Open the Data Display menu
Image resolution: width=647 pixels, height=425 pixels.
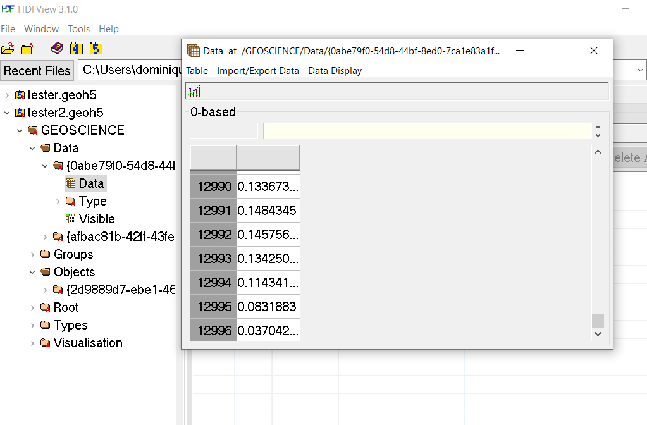pos(335,70)
